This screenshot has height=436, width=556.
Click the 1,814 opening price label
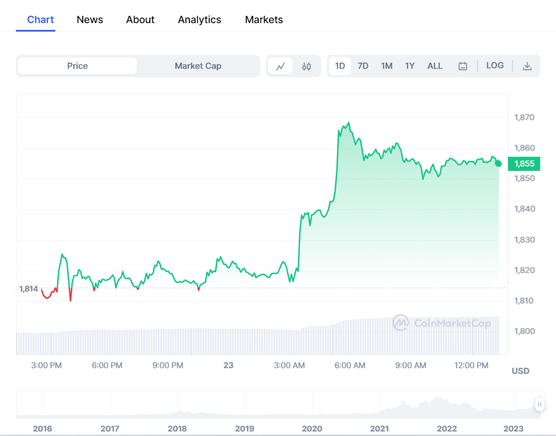click(x=28, y=289)
